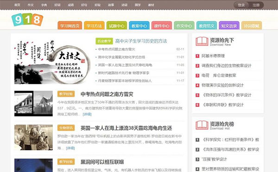The image size is (278, 172).
Task: Open 首页 in the top navigation bar
Action: [17, 5]
